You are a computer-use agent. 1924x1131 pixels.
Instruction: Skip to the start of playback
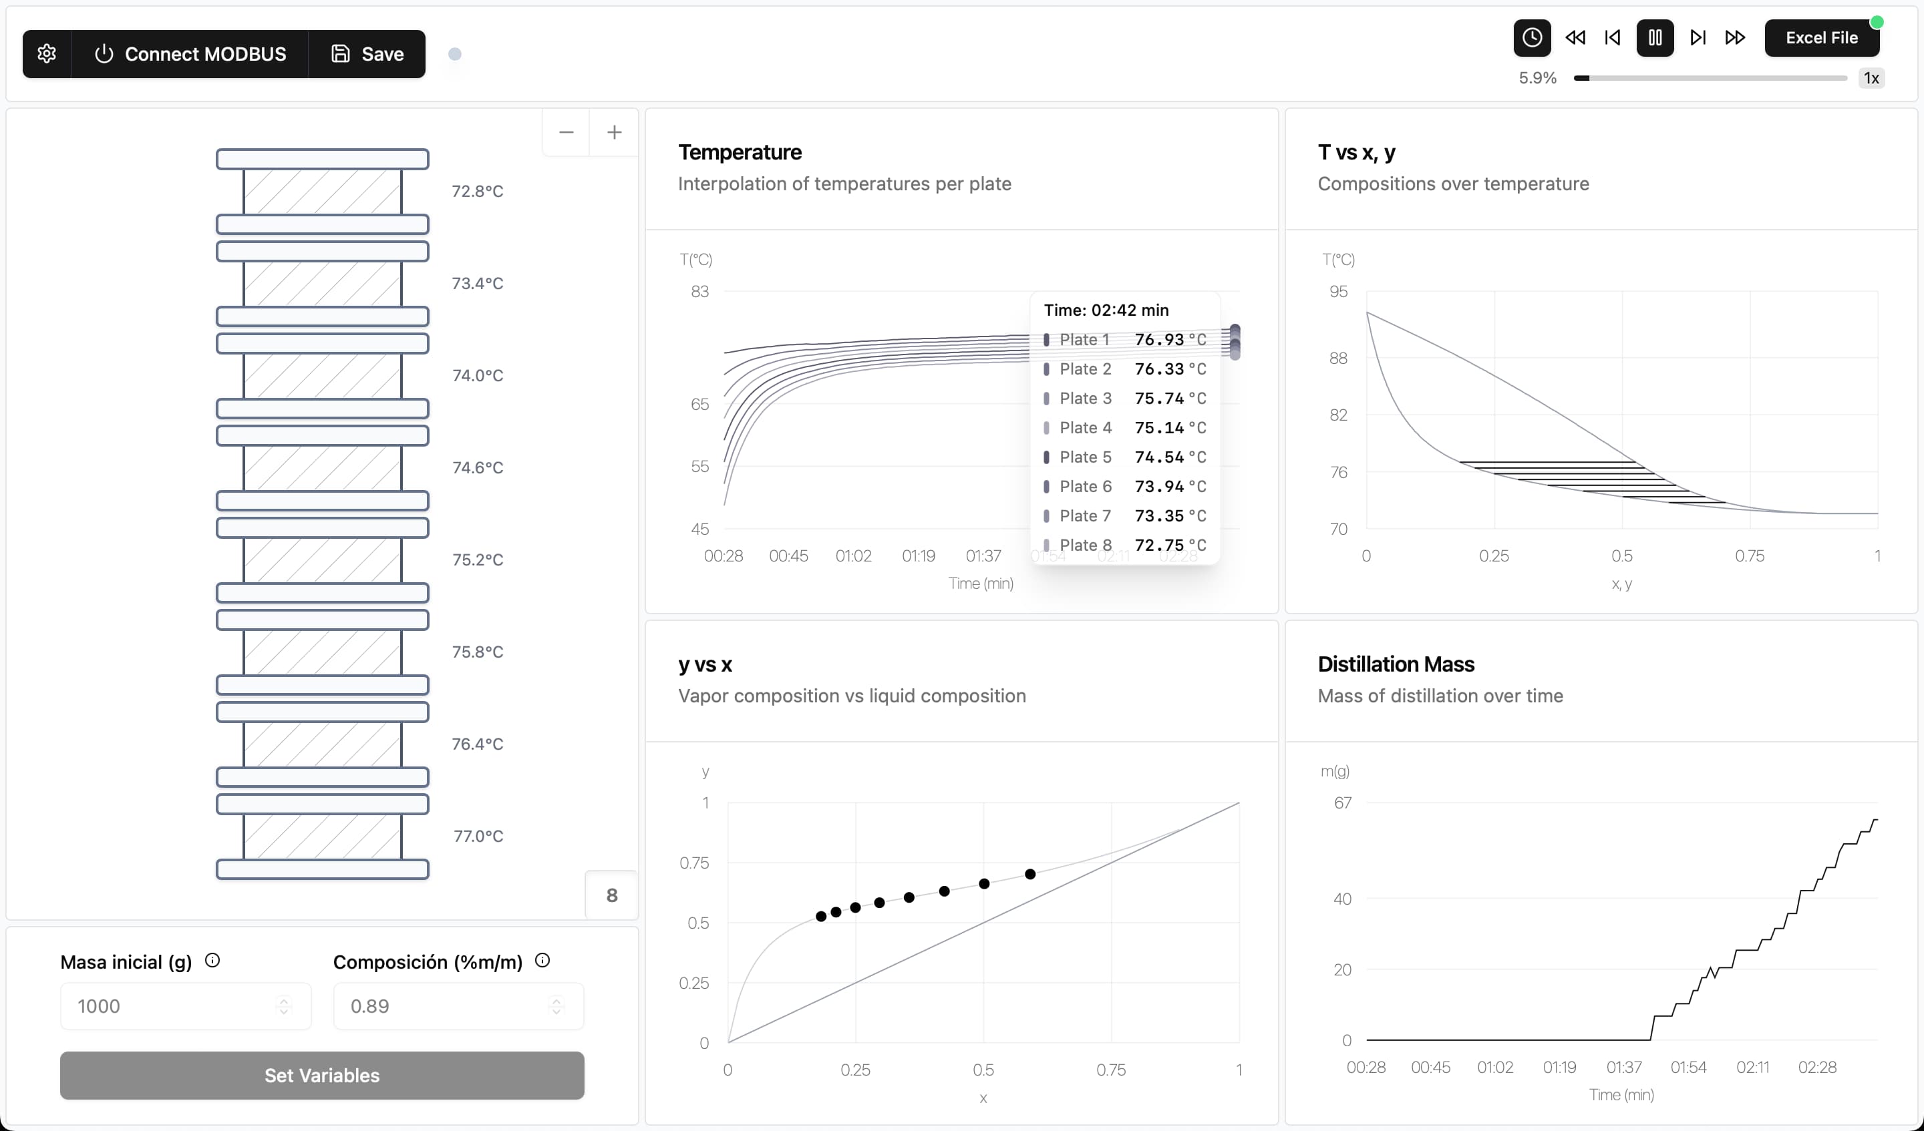click(1613, 37)
